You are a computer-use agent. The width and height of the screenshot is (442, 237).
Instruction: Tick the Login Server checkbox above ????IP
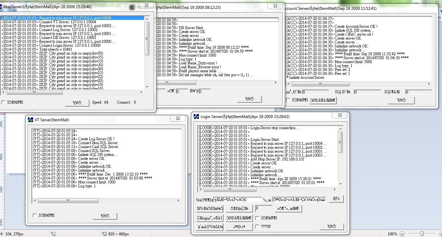257,218
